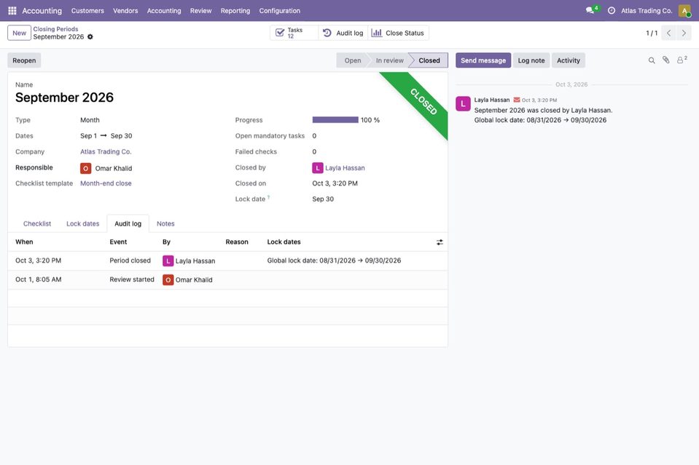This screenshot has height=465, width=699.
Task: Open the Audit log history smart button
Action: point(343,33)
